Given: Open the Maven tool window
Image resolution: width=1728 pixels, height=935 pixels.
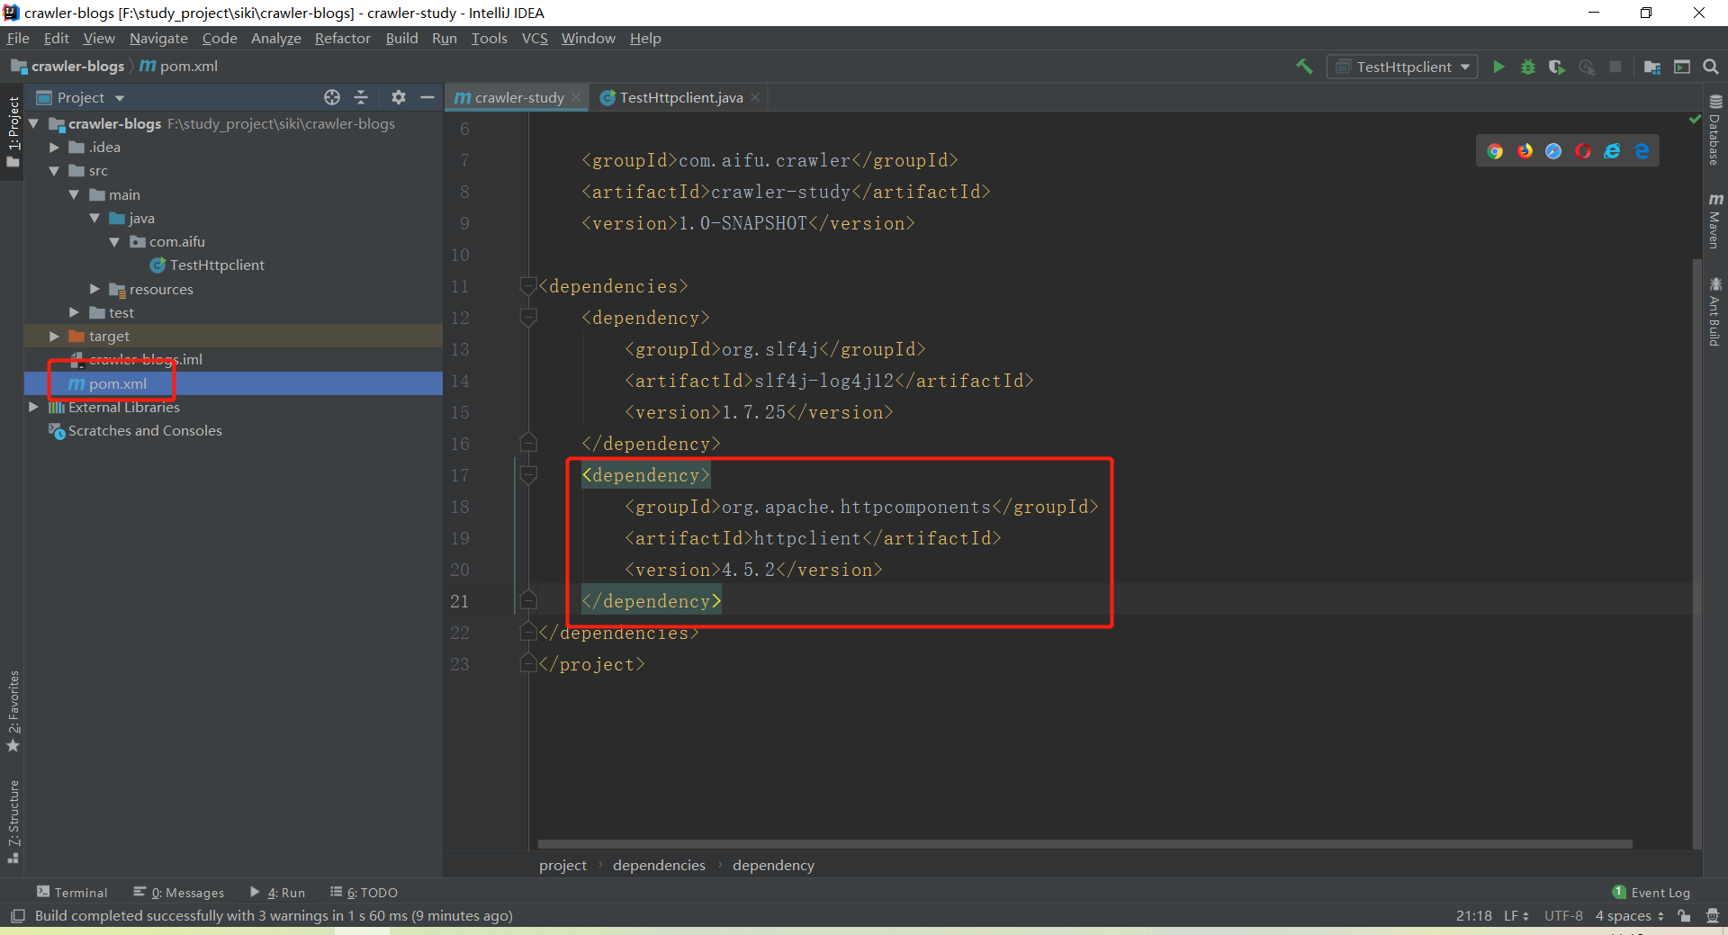Looking at the screenshot, I should [1716, 220].
